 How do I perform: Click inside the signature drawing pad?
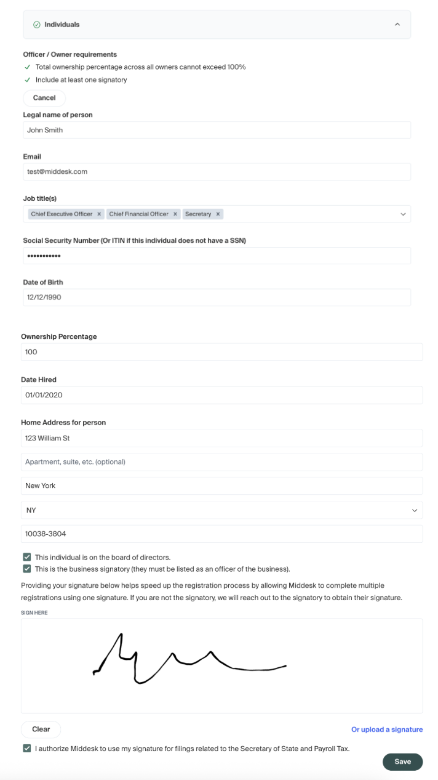point(221,665)
